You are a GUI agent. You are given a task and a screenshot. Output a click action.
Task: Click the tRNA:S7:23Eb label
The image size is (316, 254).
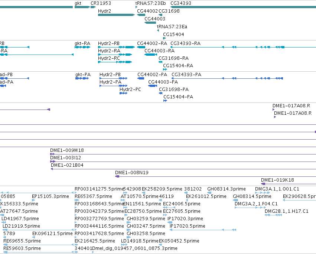tap(150, 3)
